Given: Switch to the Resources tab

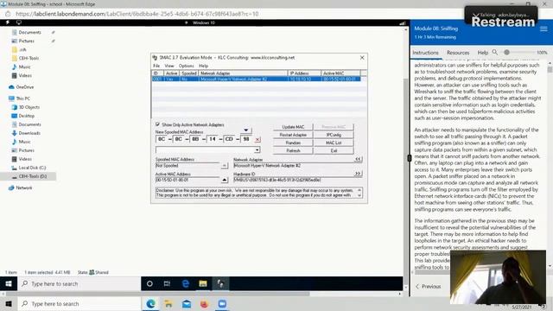Looking at the screenshot, I should tap(458, 53).
